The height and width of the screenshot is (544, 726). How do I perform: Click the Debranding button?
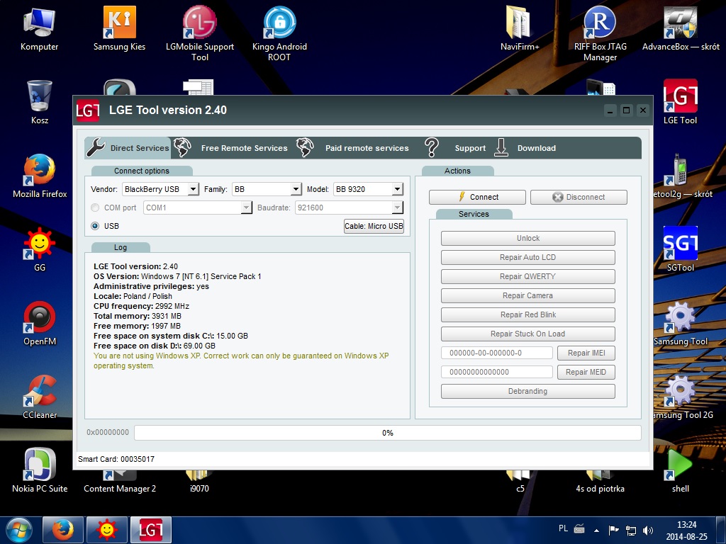coord(527,391)
